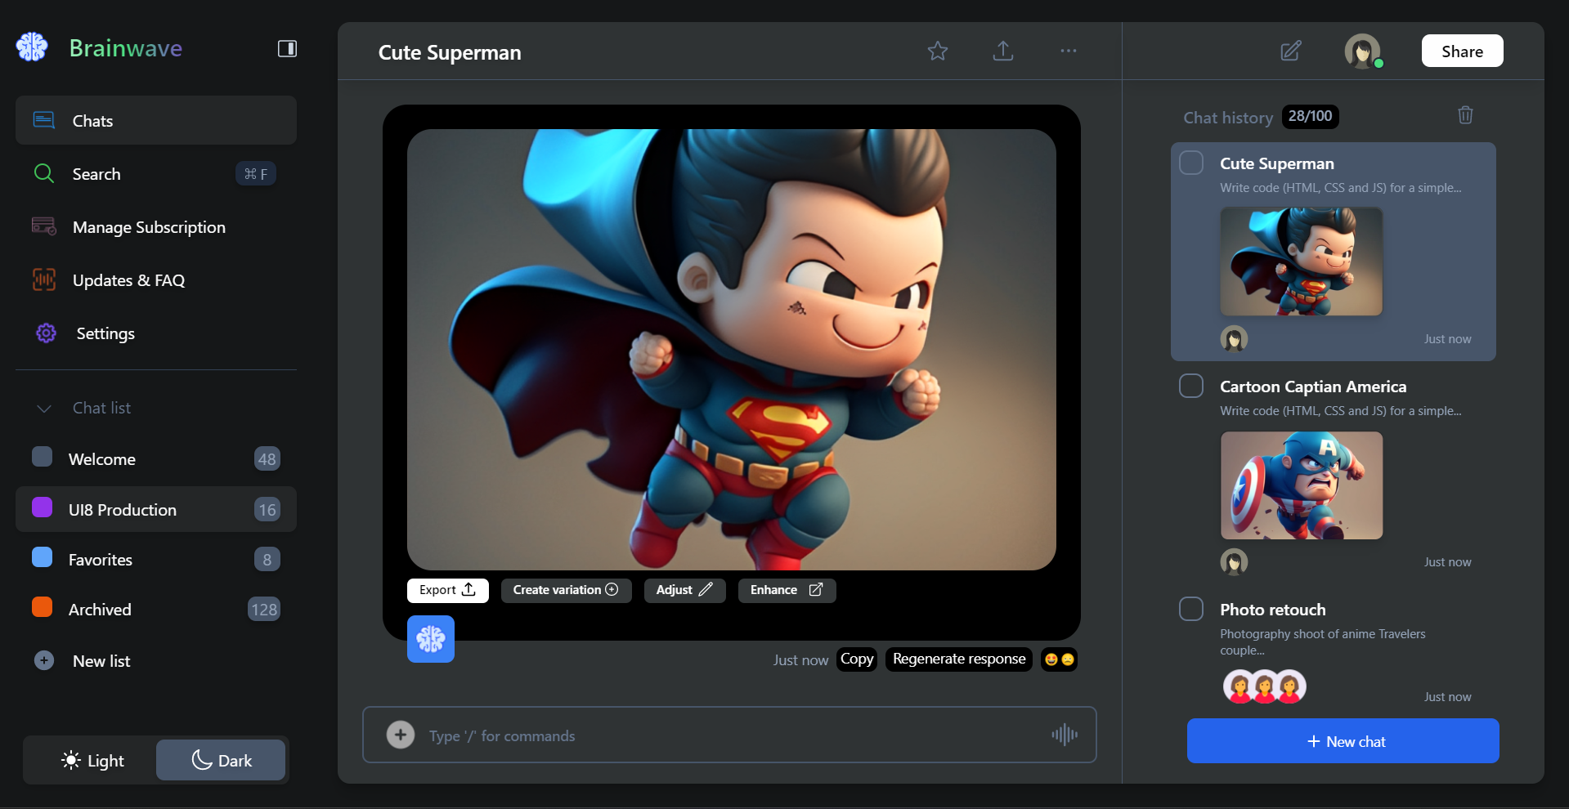Click the Regenerate response button

point(958,659)
